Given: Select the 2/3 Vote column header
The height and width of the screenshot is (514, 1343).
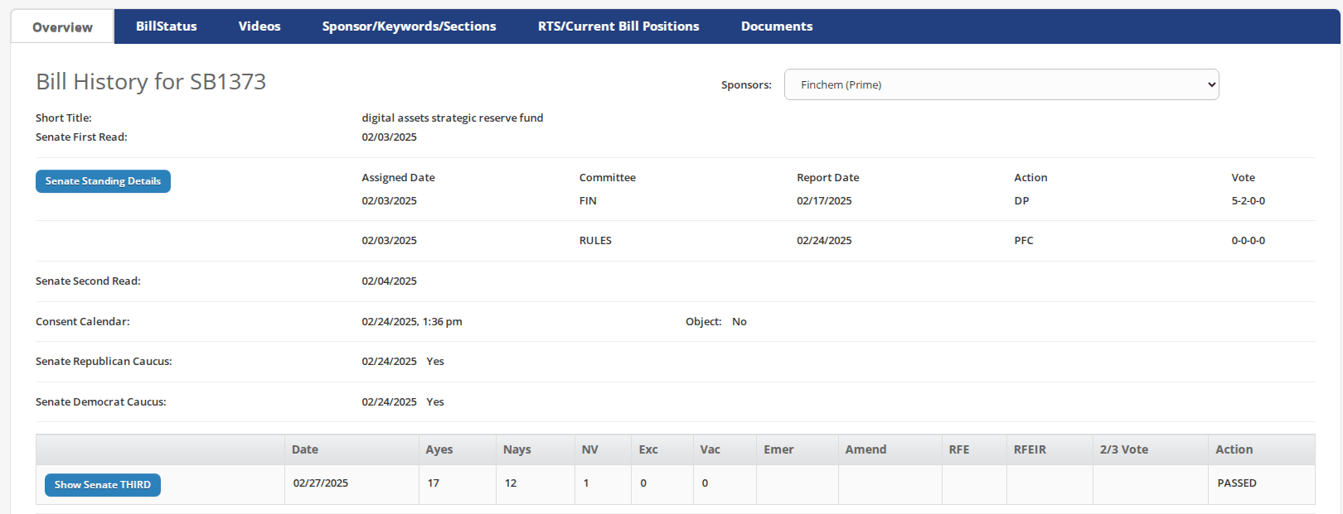Looking at the screenshot, I should [1123, 449].
